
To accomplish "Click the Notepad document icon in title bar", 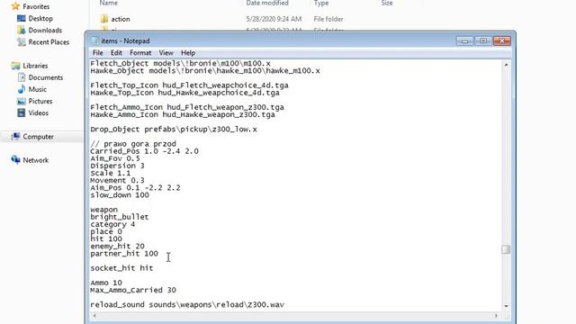I will [95, 40].
